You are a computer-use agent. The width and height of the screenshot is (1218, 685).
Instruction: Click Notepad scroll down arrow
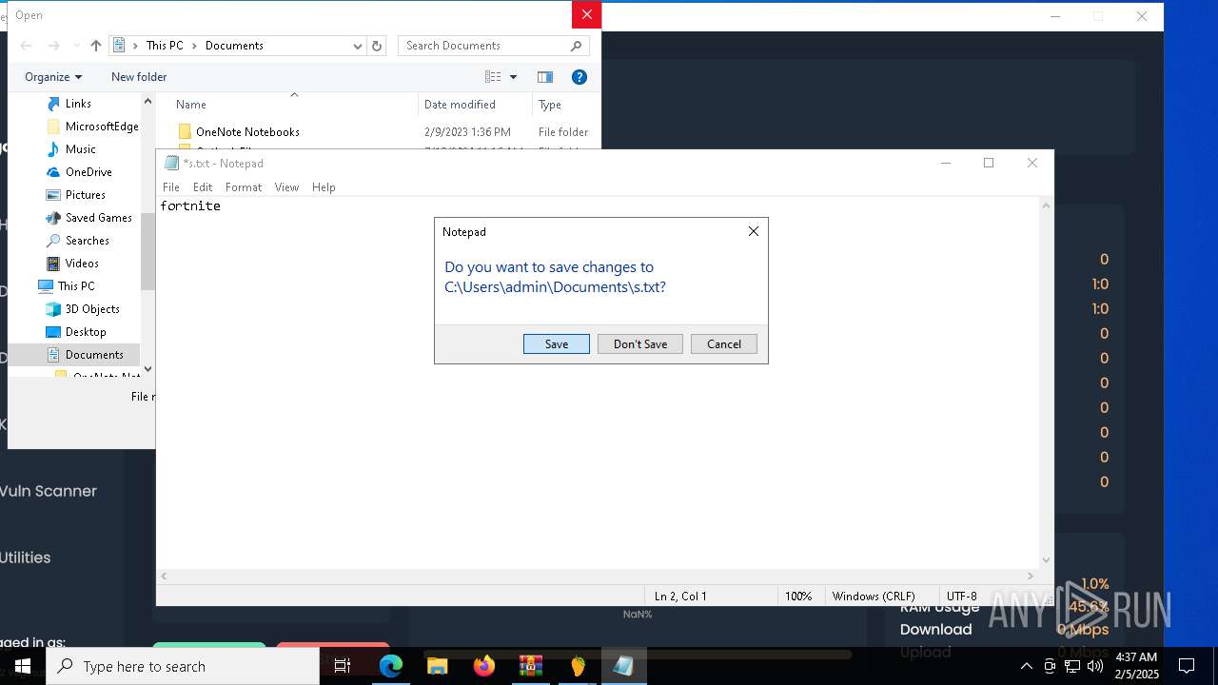pyautogui.click(x=1047, y=560)
